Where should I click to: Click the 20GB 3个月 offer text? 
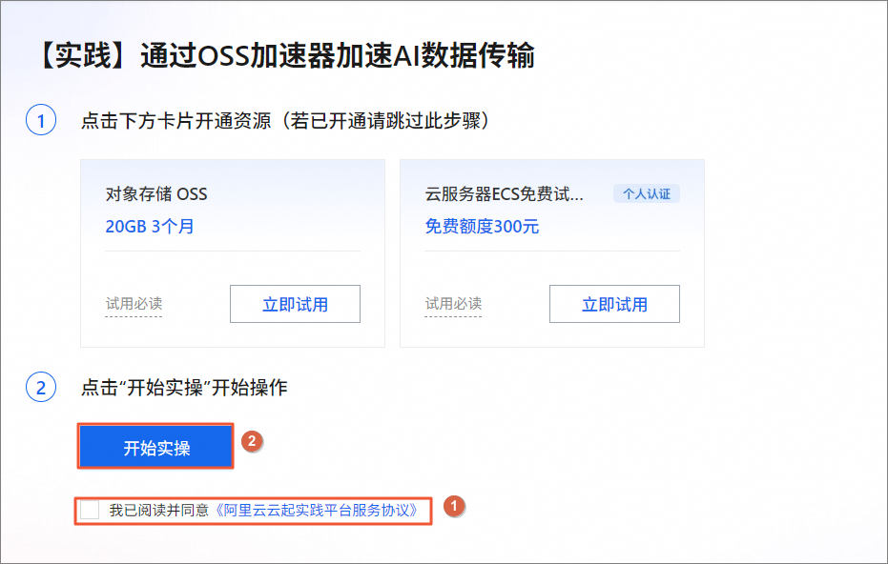[150, 227]
